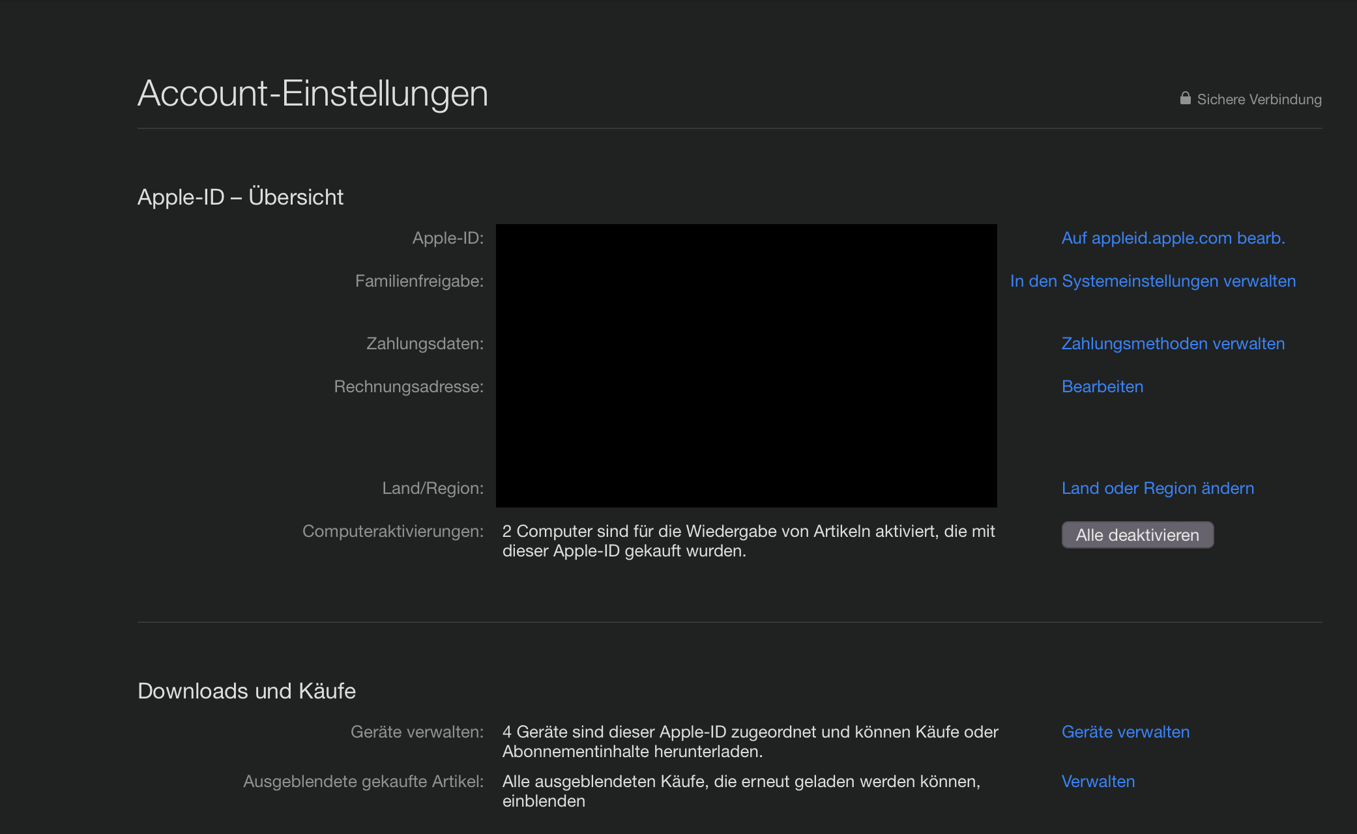Click the black redacted account details area

tap(746, 366)
